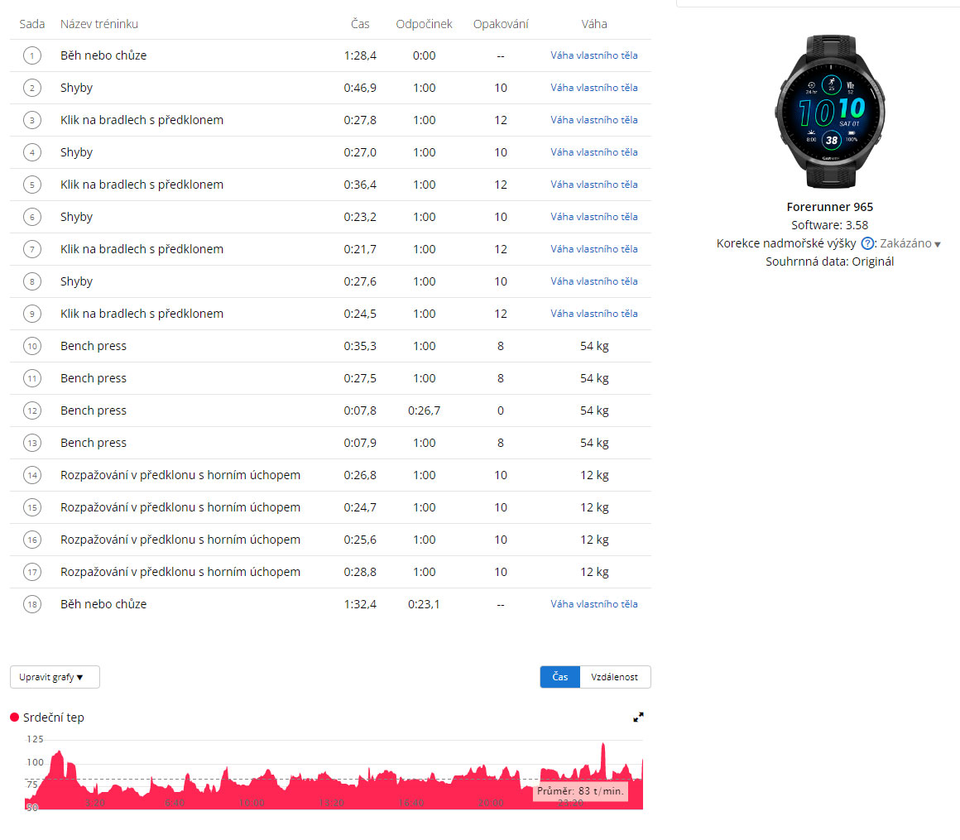Open the Zakázáno altitude correction dropdown
Image resolution: width=960 pixels, height=840 pixels.
point(910,243)
